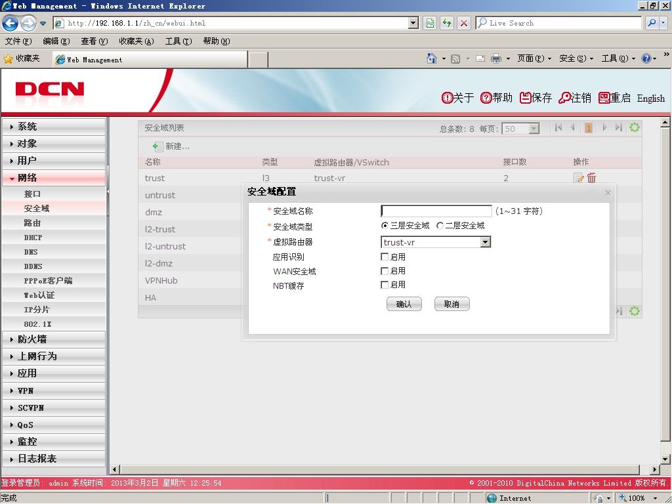
Task: Click the top green refresh list icon
Action: pyautogui.click(x=635, y=127)
